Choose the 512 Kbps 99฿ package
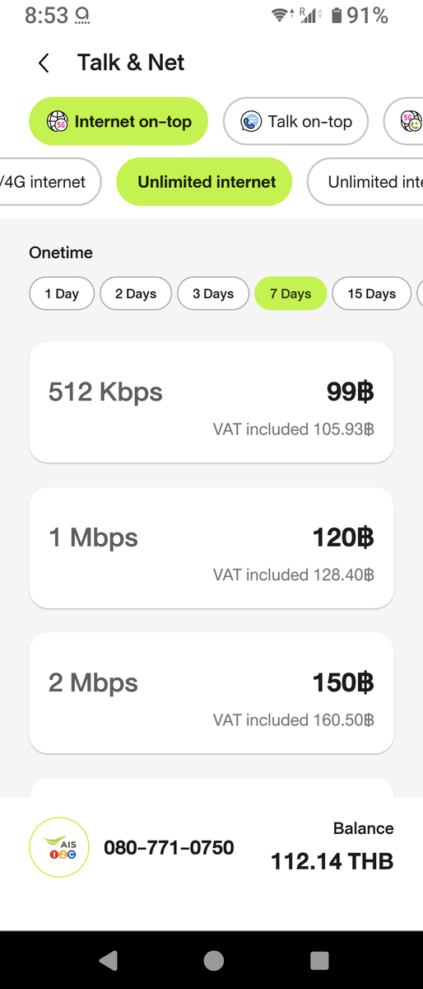The width and height of the screenshot is (423, 989). (211, 402)
